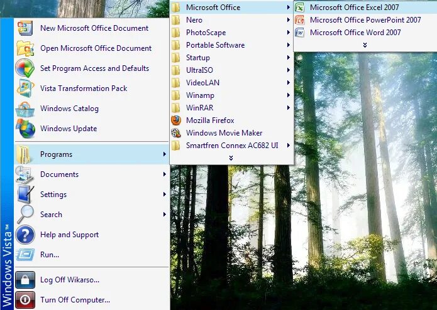Select the Portable Software entry text
Screen dimensions: 437x310
pyautogui.click(x=216, y=45)
